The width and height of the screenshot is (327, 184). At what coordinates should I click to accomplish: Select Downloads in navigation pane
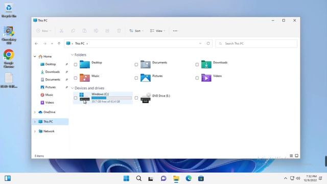point(52,72)
